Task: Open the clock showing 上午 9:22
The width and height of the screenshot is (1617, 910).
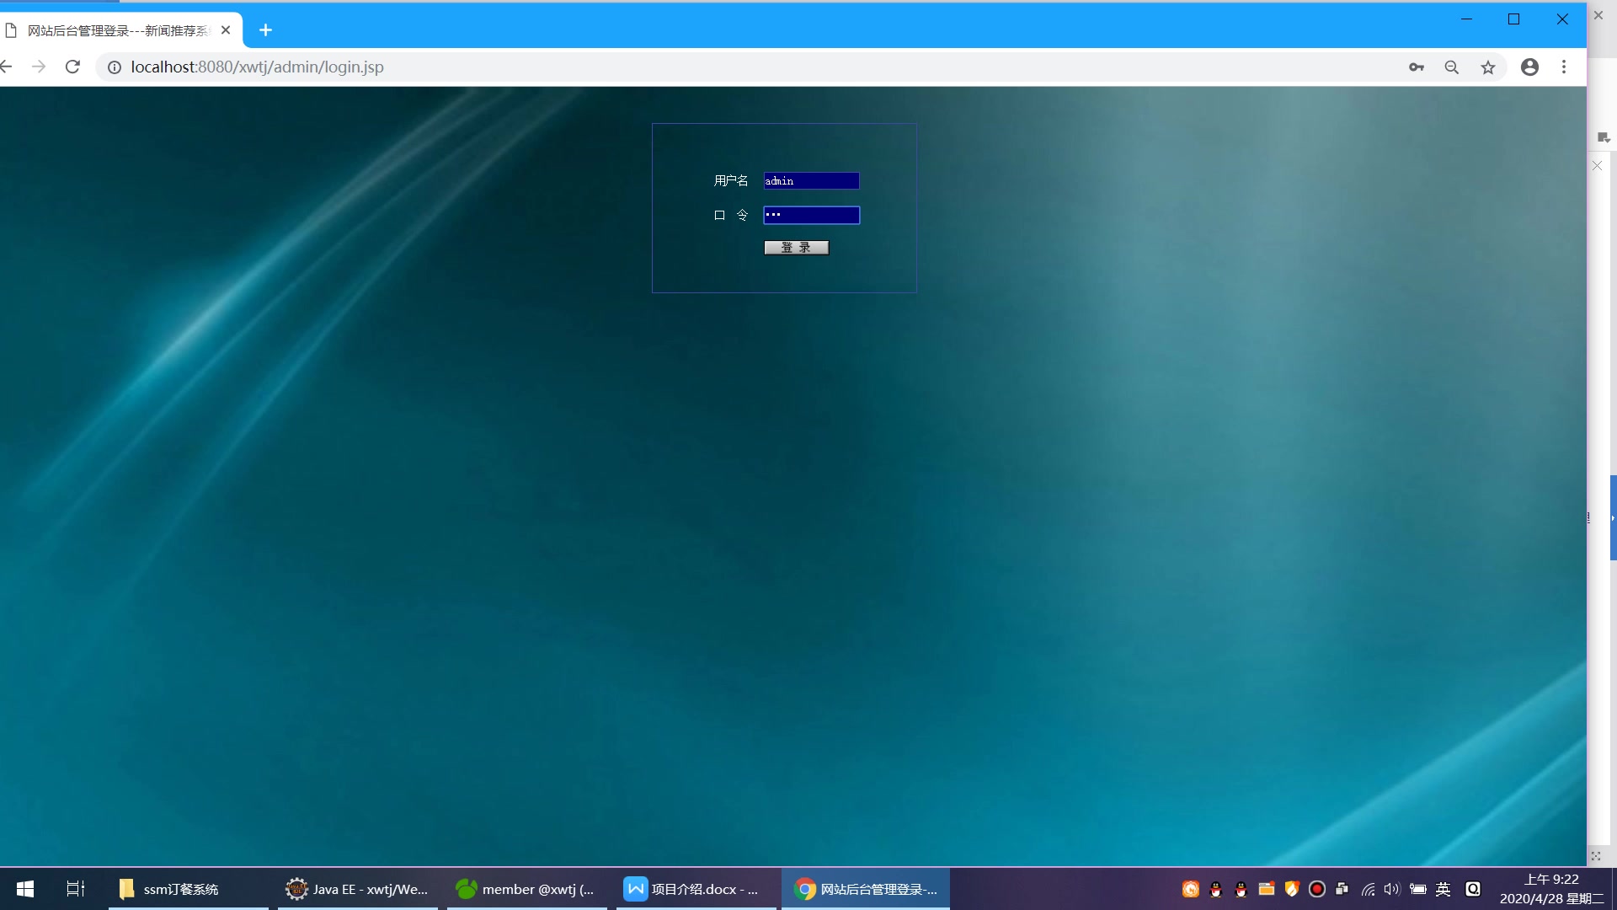Action: pyautogui.click(x=1551, y=889)
